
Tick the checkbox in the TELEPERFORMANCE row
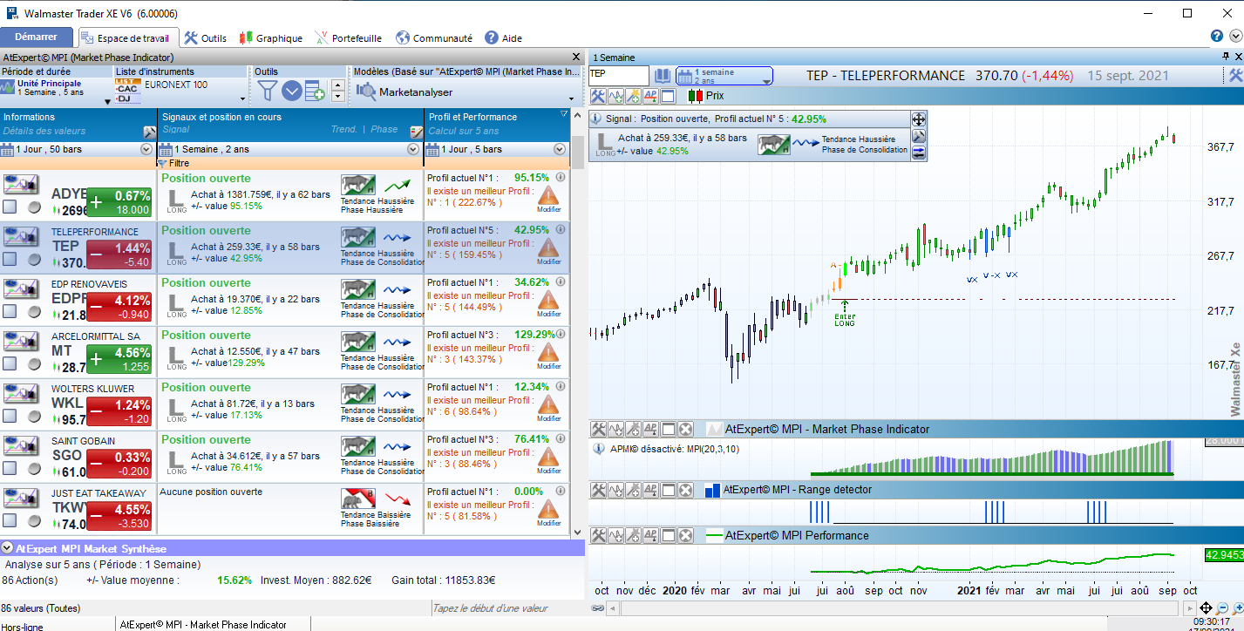[x=9, y=259]
